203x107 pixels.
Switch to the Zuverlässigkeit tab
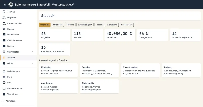point(85,25)
